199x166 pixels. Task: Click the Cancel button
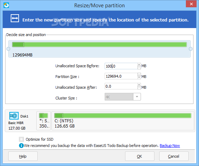coord(174,156)
